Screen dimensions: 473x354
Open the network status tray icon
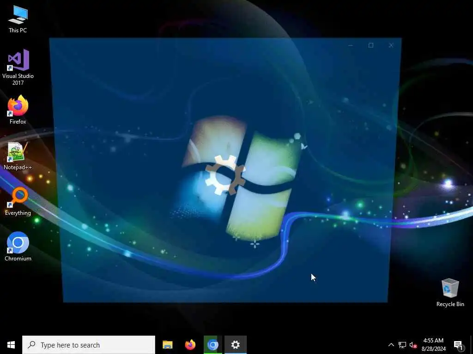pyautogui.click(x=402, y=345)
